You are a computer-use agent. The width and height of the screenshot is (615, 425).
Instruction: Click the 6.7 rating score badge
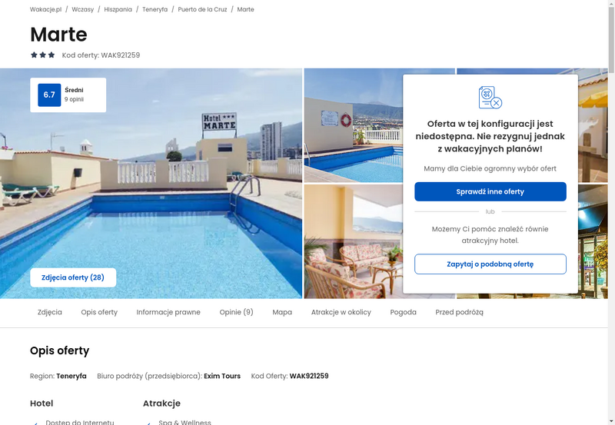[x=49, y=95]
